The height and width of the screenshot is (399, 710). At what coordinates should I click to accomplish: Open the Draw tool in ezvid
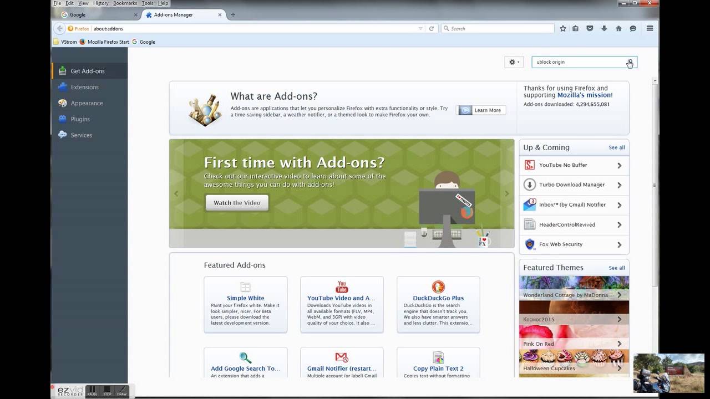tap(121, 391)
